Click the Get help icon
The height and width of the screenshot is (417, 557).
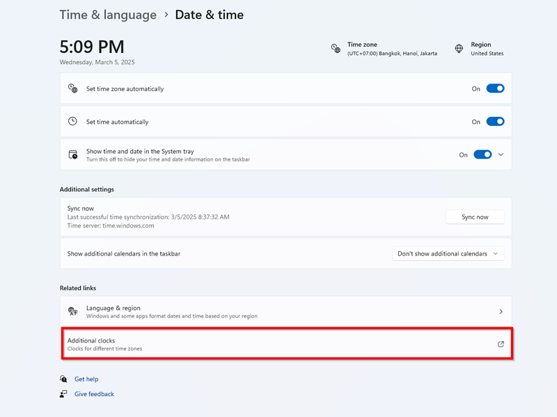point(63,379)
